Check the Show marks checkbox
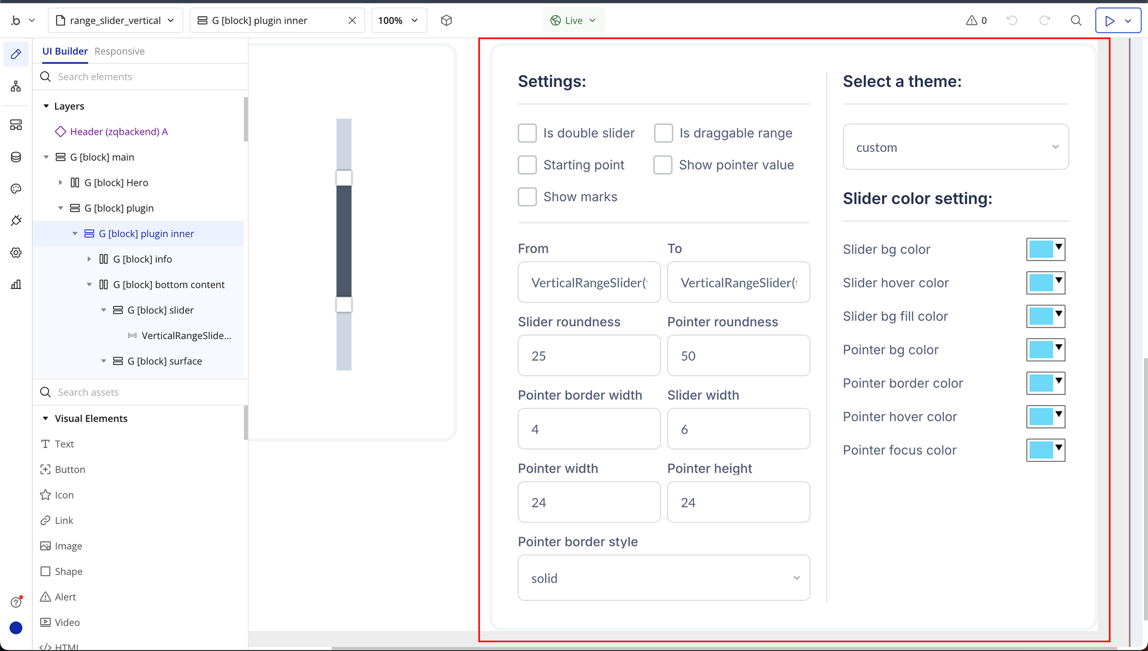The width and height of the screenshot is (1148, 651). point(527,197)
